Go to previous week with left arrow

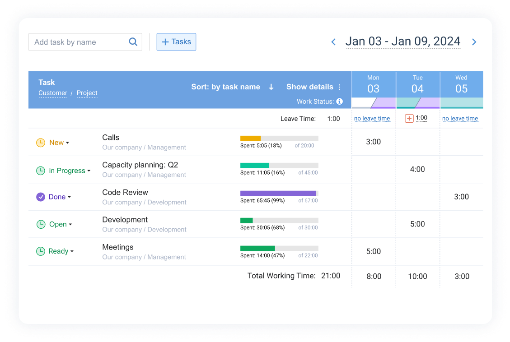tap(333, 42)
